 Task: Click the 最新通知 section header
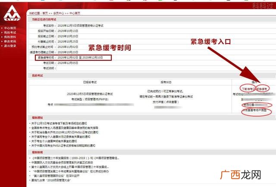(x=38, y=118)
